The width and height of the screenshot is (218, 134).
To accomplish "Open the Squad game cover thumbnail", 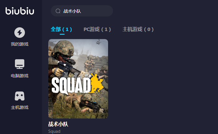I will pyautogui.click(x=78, y=78).
